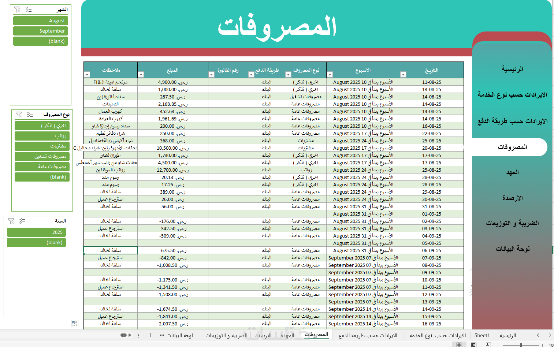The image size is (554, 347).
Task: Toggle the August item in the الشهر slicer
Action: click(41, 21)
